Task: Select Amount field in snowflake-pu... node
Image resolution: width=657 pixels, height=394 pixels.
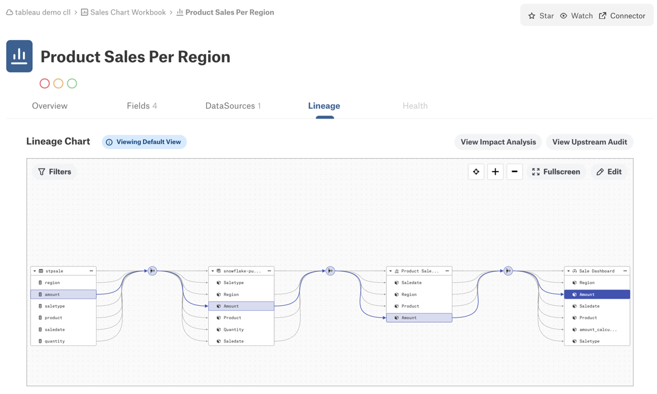Action: pyautogui.click(x=242, y=306)
